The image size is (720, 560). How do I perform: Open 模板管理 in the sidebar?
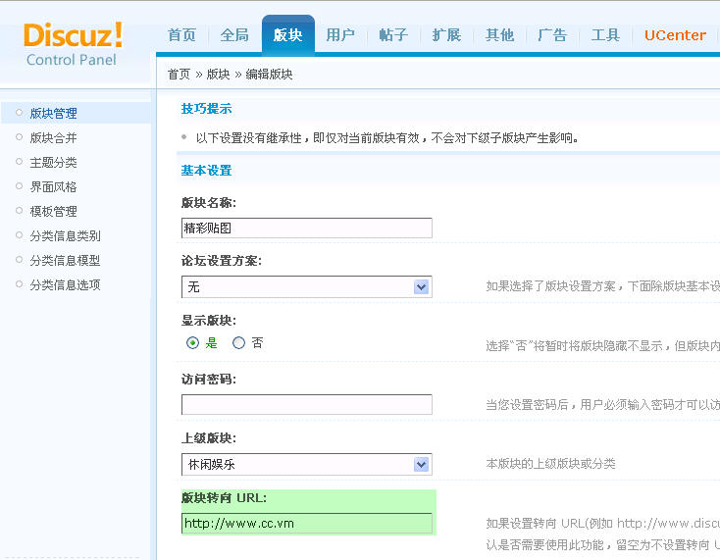point(53,212)
